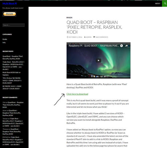Open recent post Multi Boot KODI Add-on Updates

[11, 74]
